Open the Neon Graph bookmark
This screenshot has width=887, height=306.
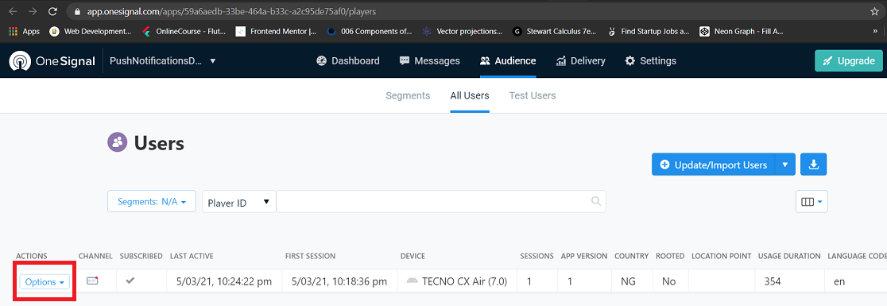click(742, 32)
